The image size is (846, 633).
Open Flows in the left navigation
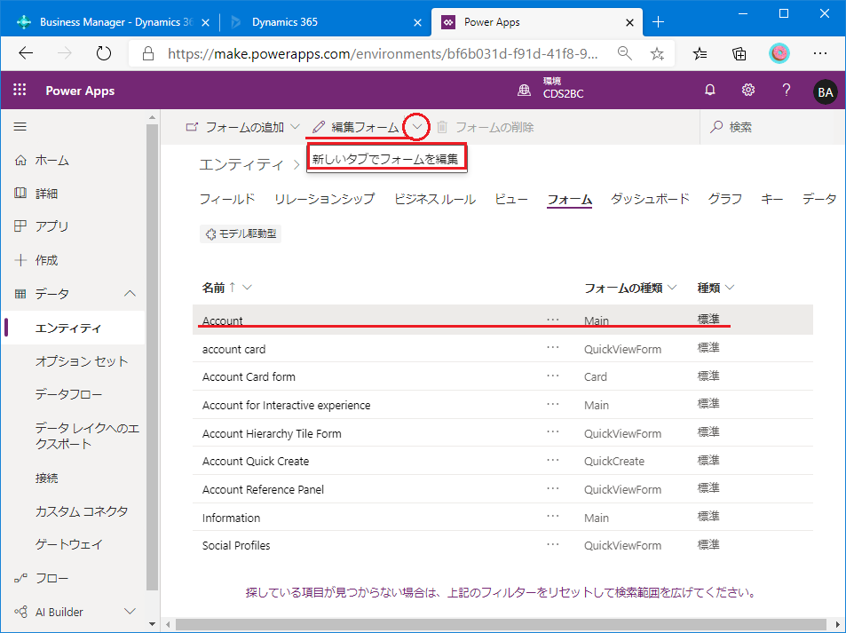tap(51, 579)
